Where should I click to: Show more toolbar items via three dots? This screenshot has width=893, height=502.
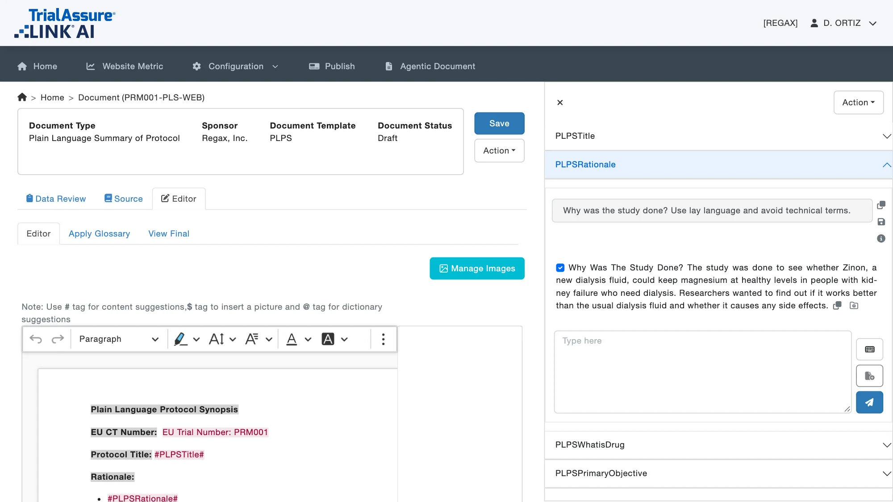tap(383, 339)
